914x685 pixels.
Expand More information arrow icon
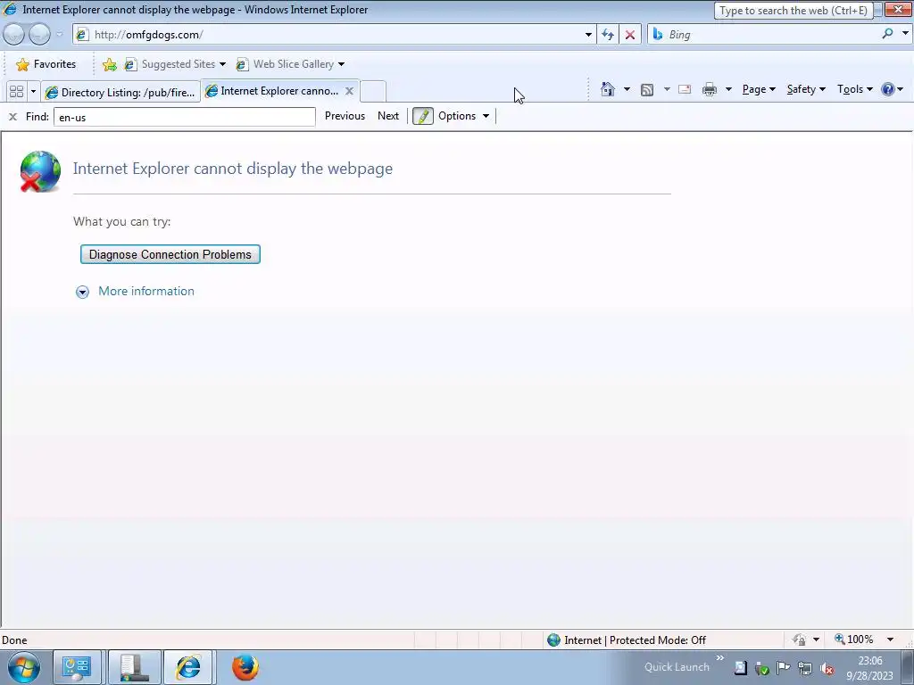click(x=82, y=292)
